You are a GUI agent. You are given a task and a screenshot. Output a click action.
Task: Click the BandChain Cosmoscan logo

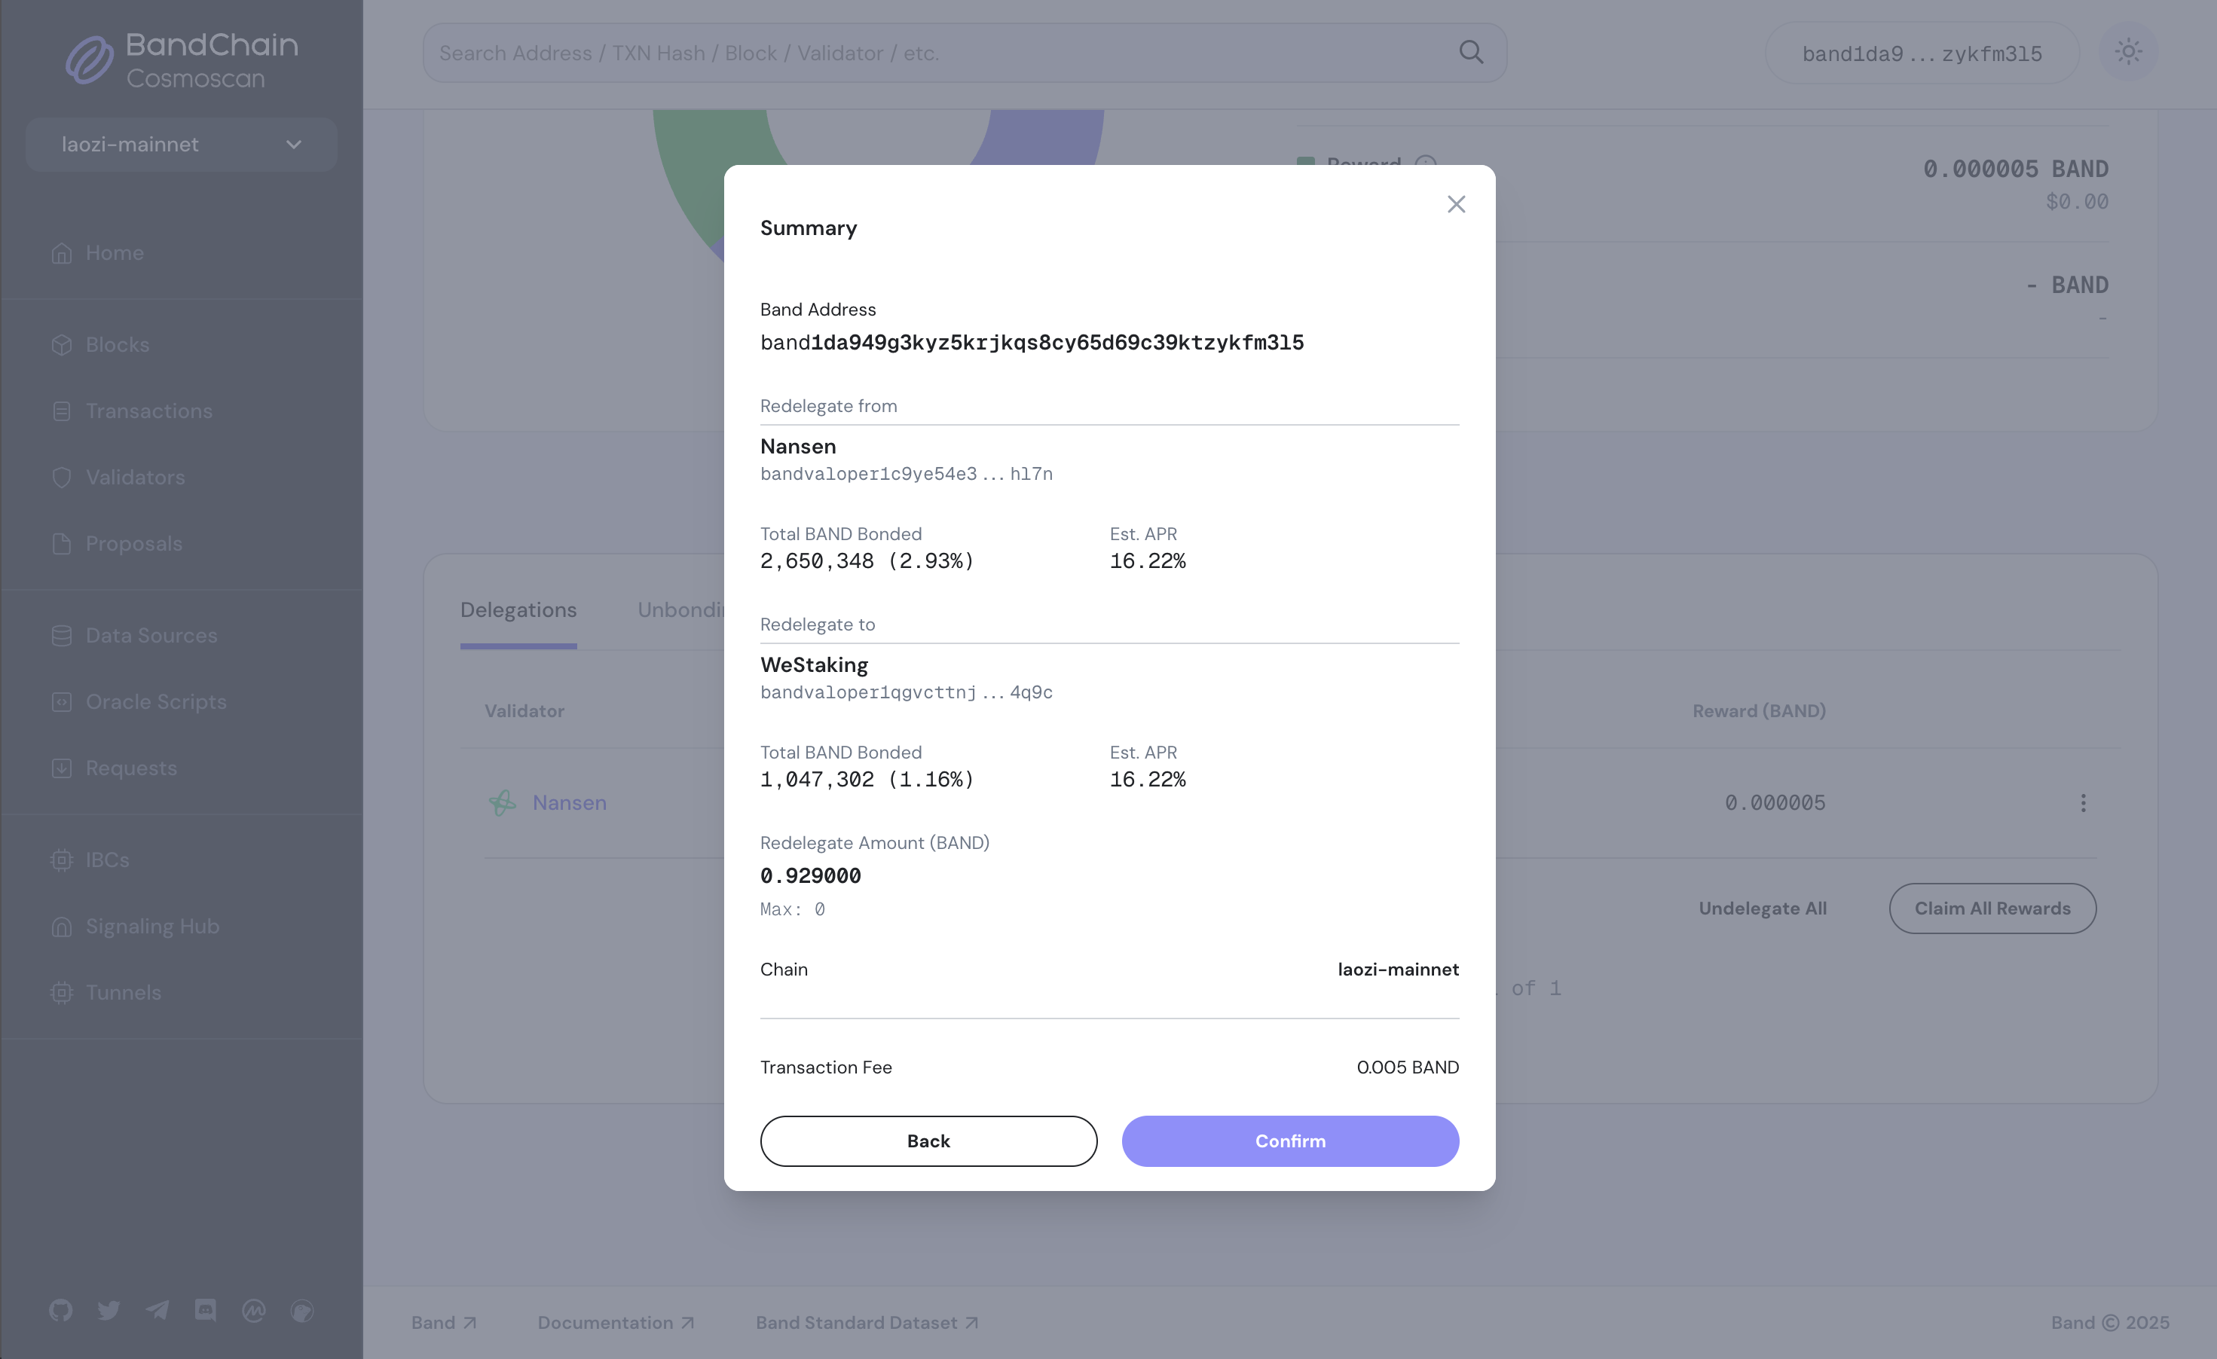[182, 60]
